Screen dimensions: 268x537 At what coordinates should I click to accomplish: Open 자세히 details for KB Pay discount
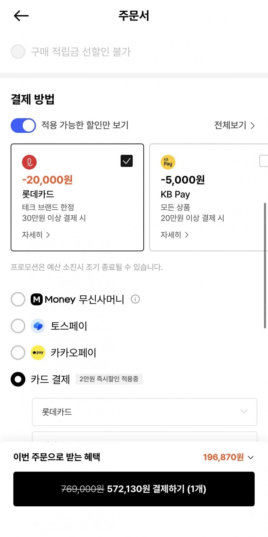pyautogui.click(x=174, y=235)
